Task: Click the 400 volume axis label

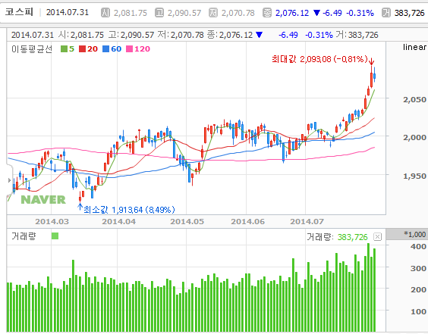Action: pyautogui.click(x=418, y=246)
